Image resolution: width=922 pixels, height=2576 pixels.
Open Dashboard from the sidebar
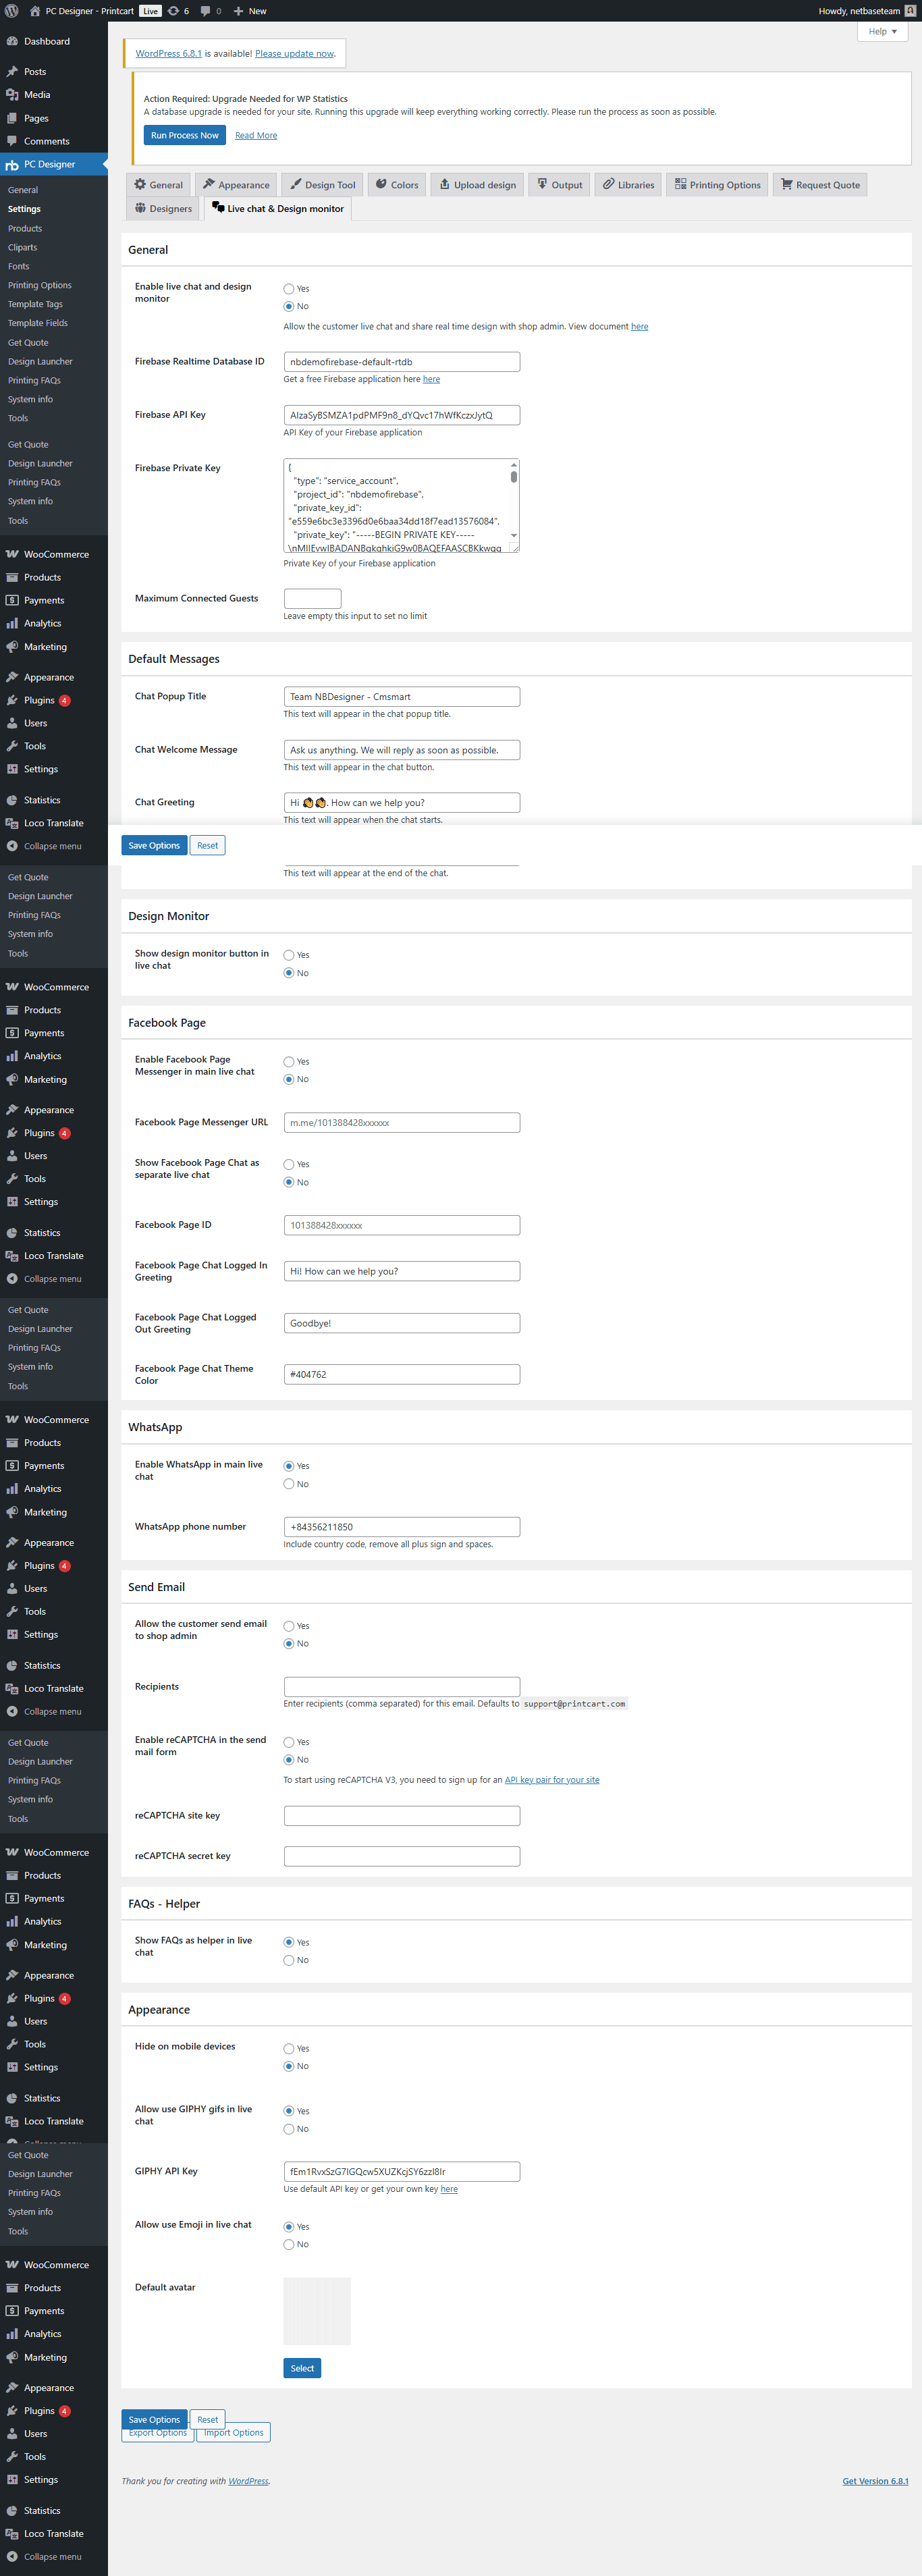coord(47,41)
